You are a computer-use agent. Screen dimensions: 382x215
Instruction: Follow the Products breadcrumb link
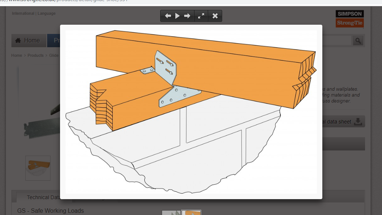[35, 55]
